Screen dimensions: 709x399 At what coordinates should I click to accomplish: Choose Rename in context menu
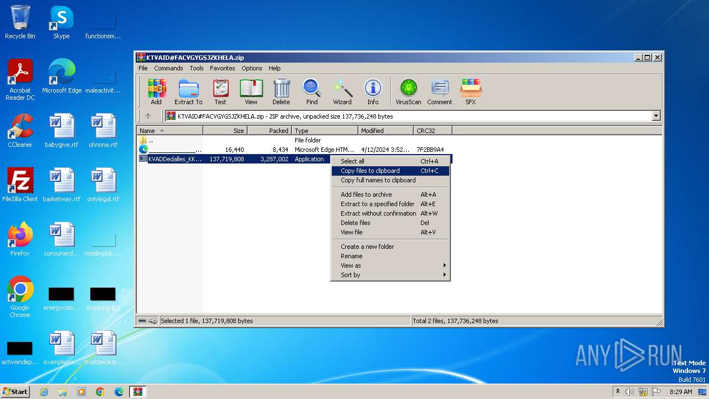tap(391, 256)
